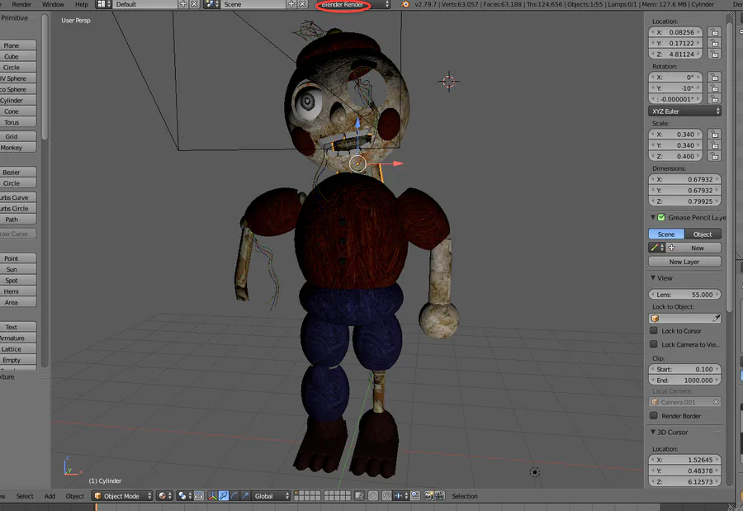This screenshot has width=743, height=511.
Task: Select Scene grease pencil source tab
Action: pyautogui.click(x=666, y=234)
